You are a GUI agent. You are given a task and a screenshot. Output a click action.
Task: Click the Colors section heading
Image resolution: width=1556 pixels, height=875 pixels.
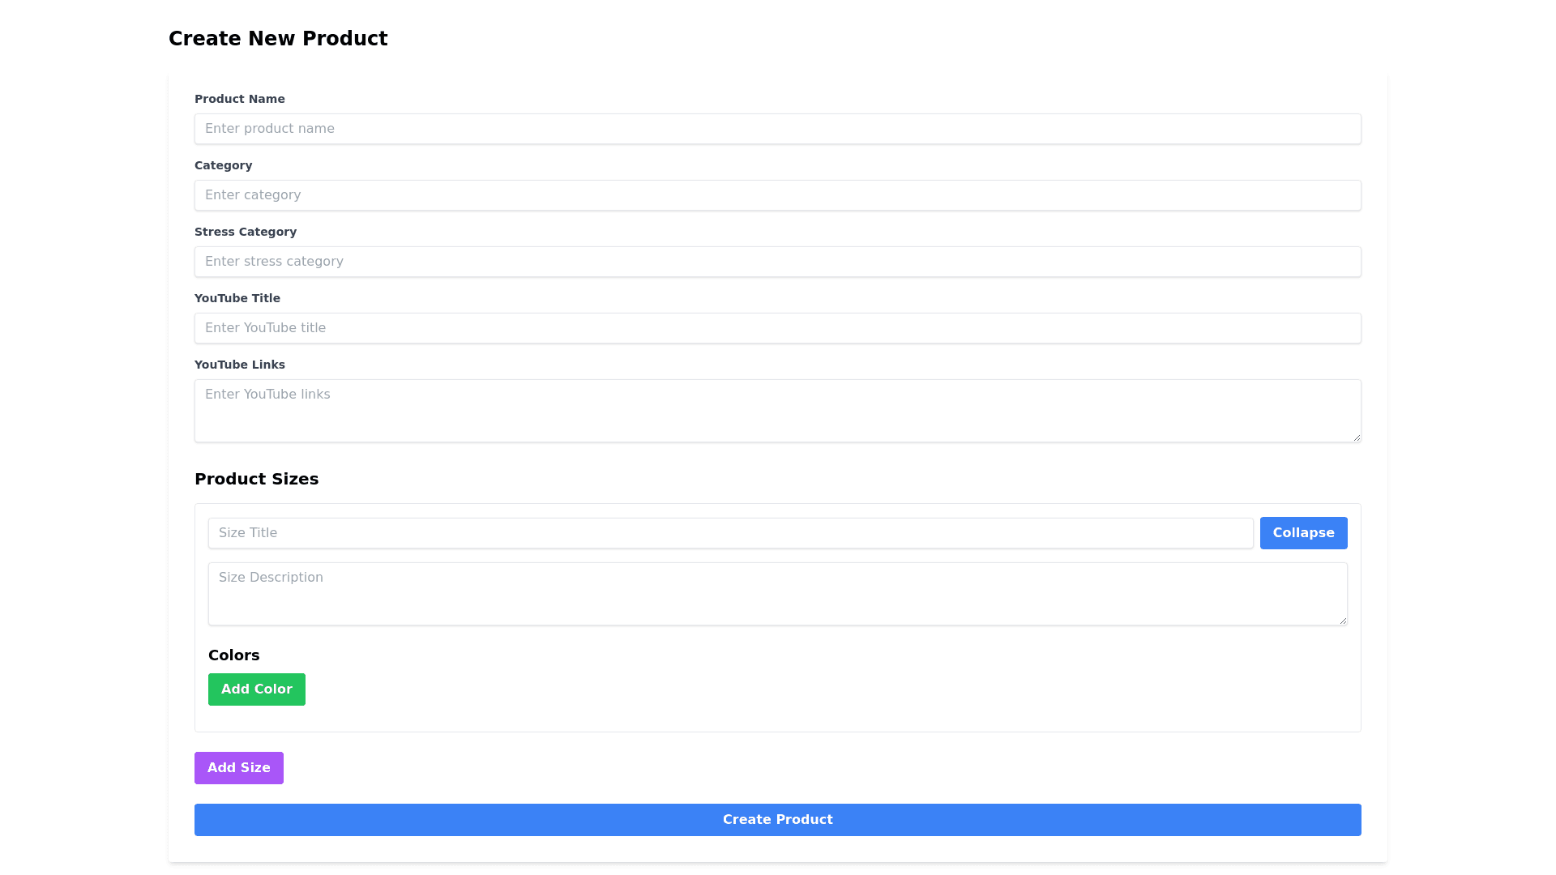(x=234, y=655)
